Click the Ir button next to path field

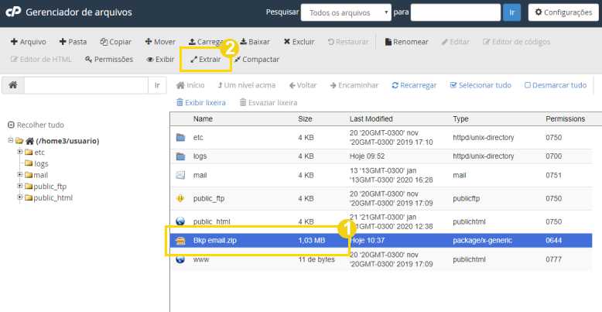point(157,85)
